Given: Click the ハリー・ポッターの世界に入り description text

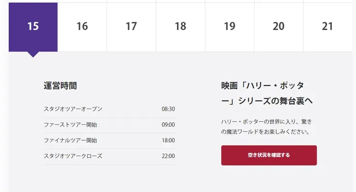Looking at the screenshot, I should point(267,126).
